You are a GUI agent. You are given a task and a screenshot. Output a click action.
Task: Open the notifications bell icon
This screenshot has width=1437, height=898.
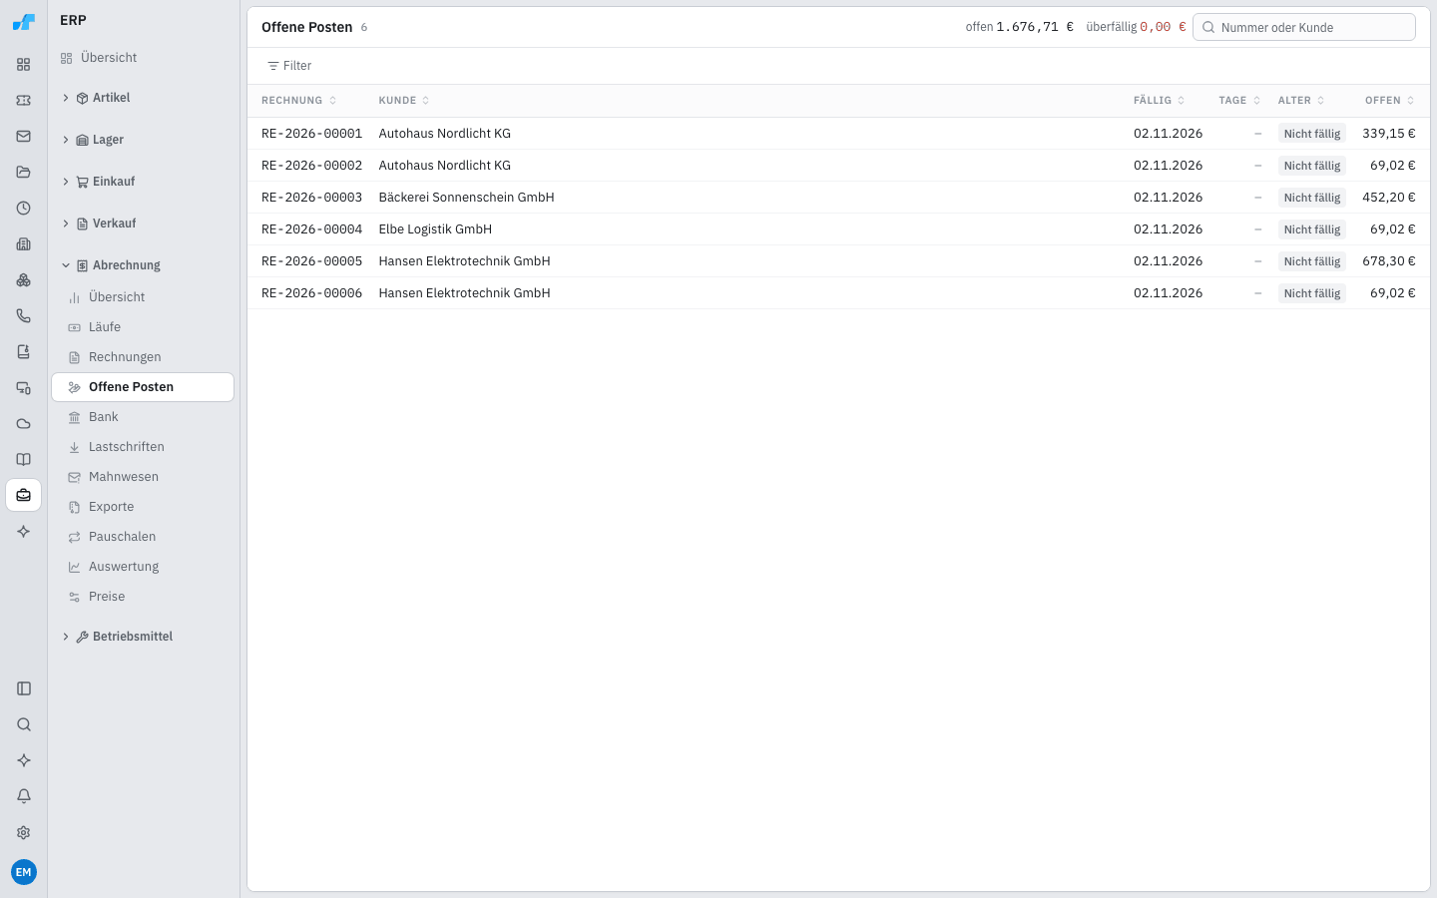pyautogui.click(x=24, y=796)
